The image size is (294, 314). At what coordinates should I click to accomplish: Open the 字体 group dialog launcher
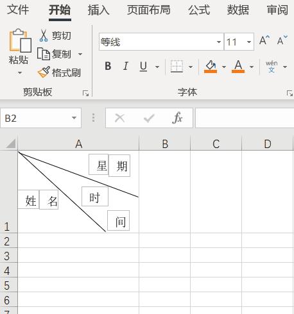pyautogui.click(x=290, y=94)
